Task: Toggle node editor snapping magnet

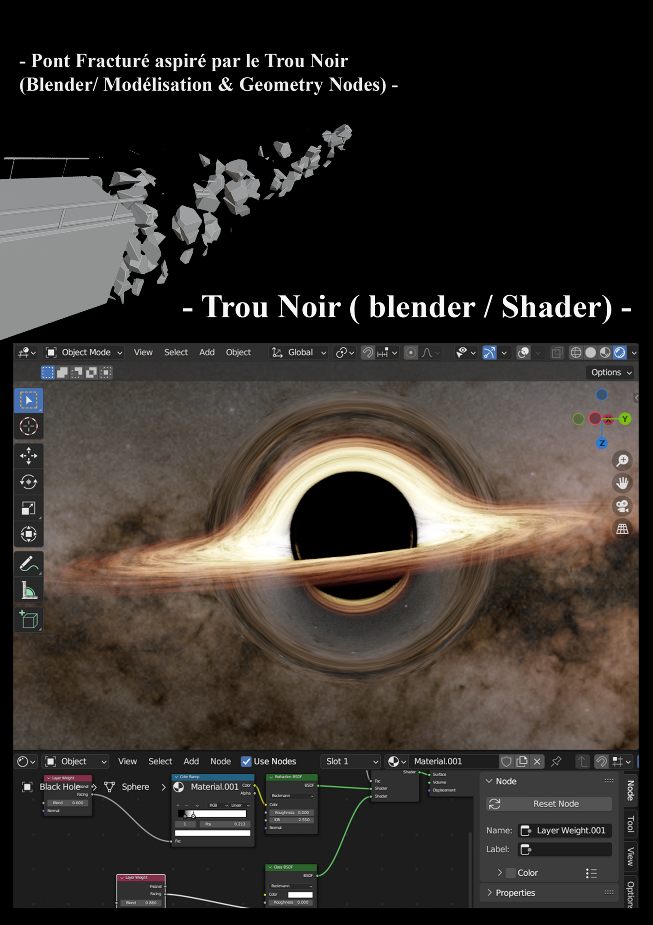Action: coord(601,761)
